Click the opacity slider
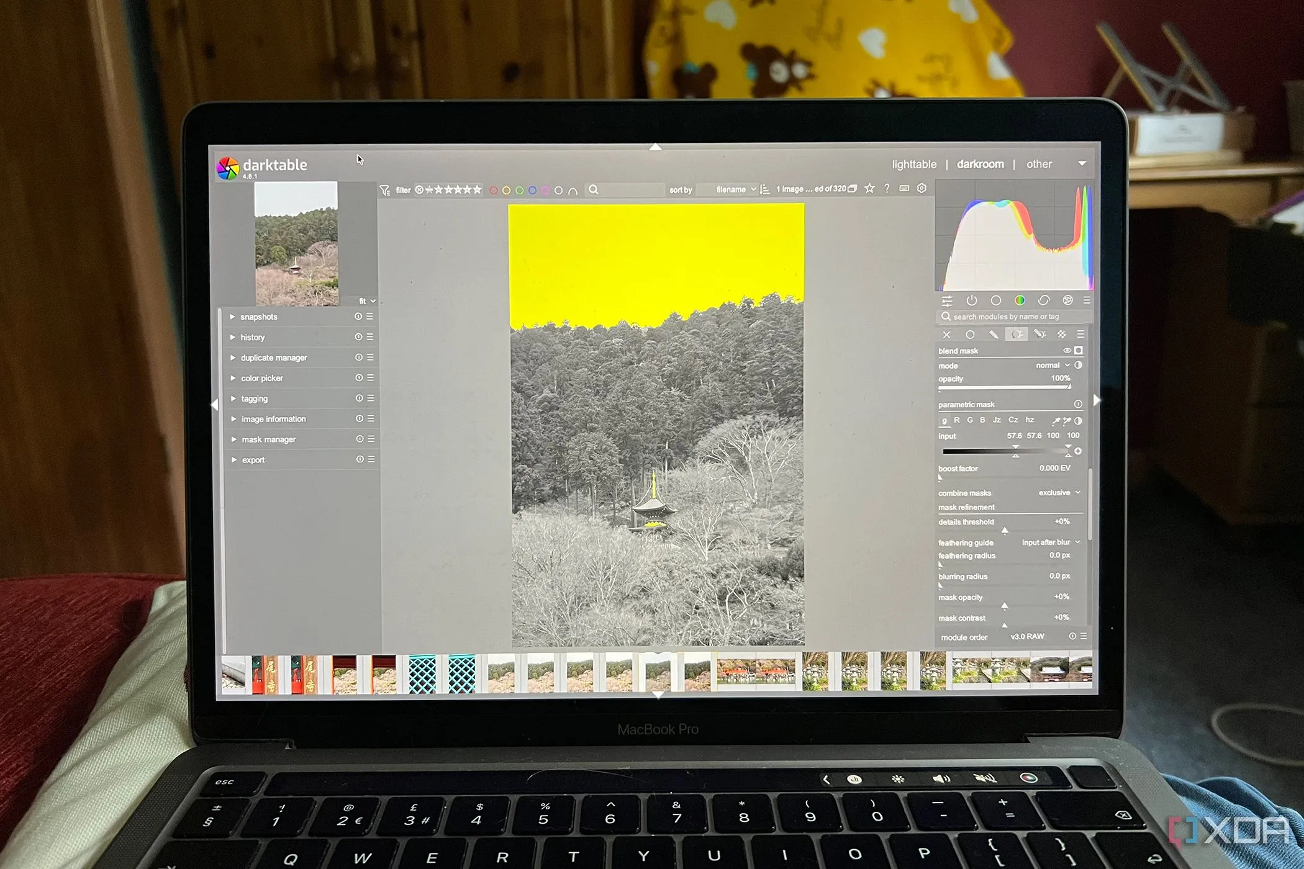The height and width of the screenshot is (869, 1304). click(x=1004, y=387)
